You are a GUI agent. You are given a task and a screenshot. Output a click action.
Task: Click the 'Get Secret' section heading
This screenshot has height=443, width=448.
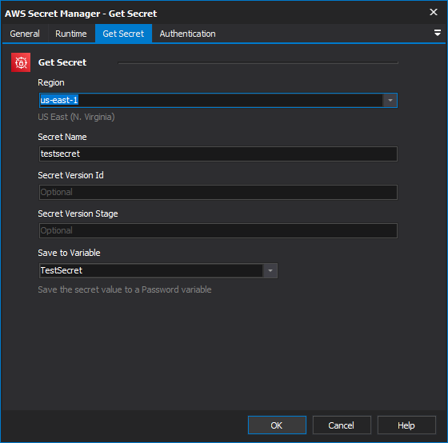(62, 62)
